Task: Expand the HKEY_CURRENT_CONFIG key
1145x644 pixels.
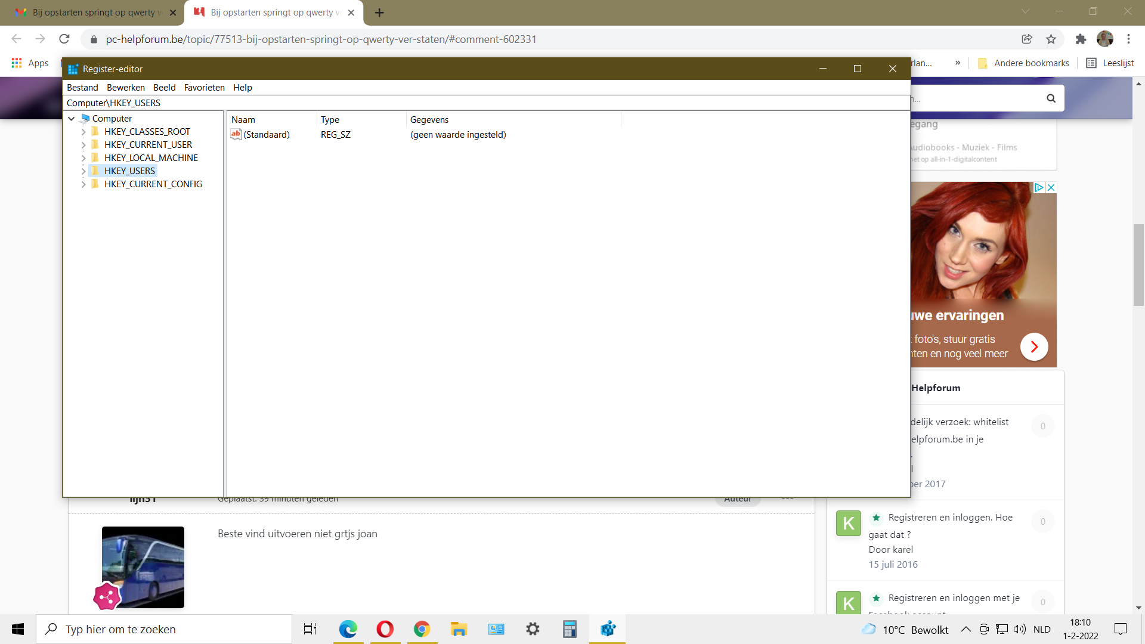Action: coord(83,184)
